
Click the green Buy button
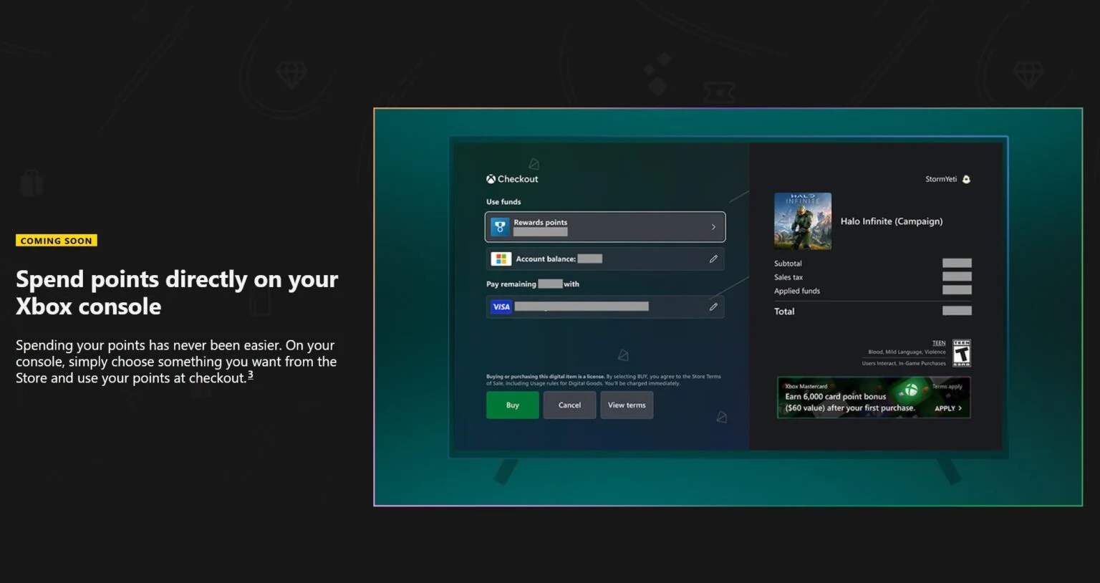[x=513, y=405]
